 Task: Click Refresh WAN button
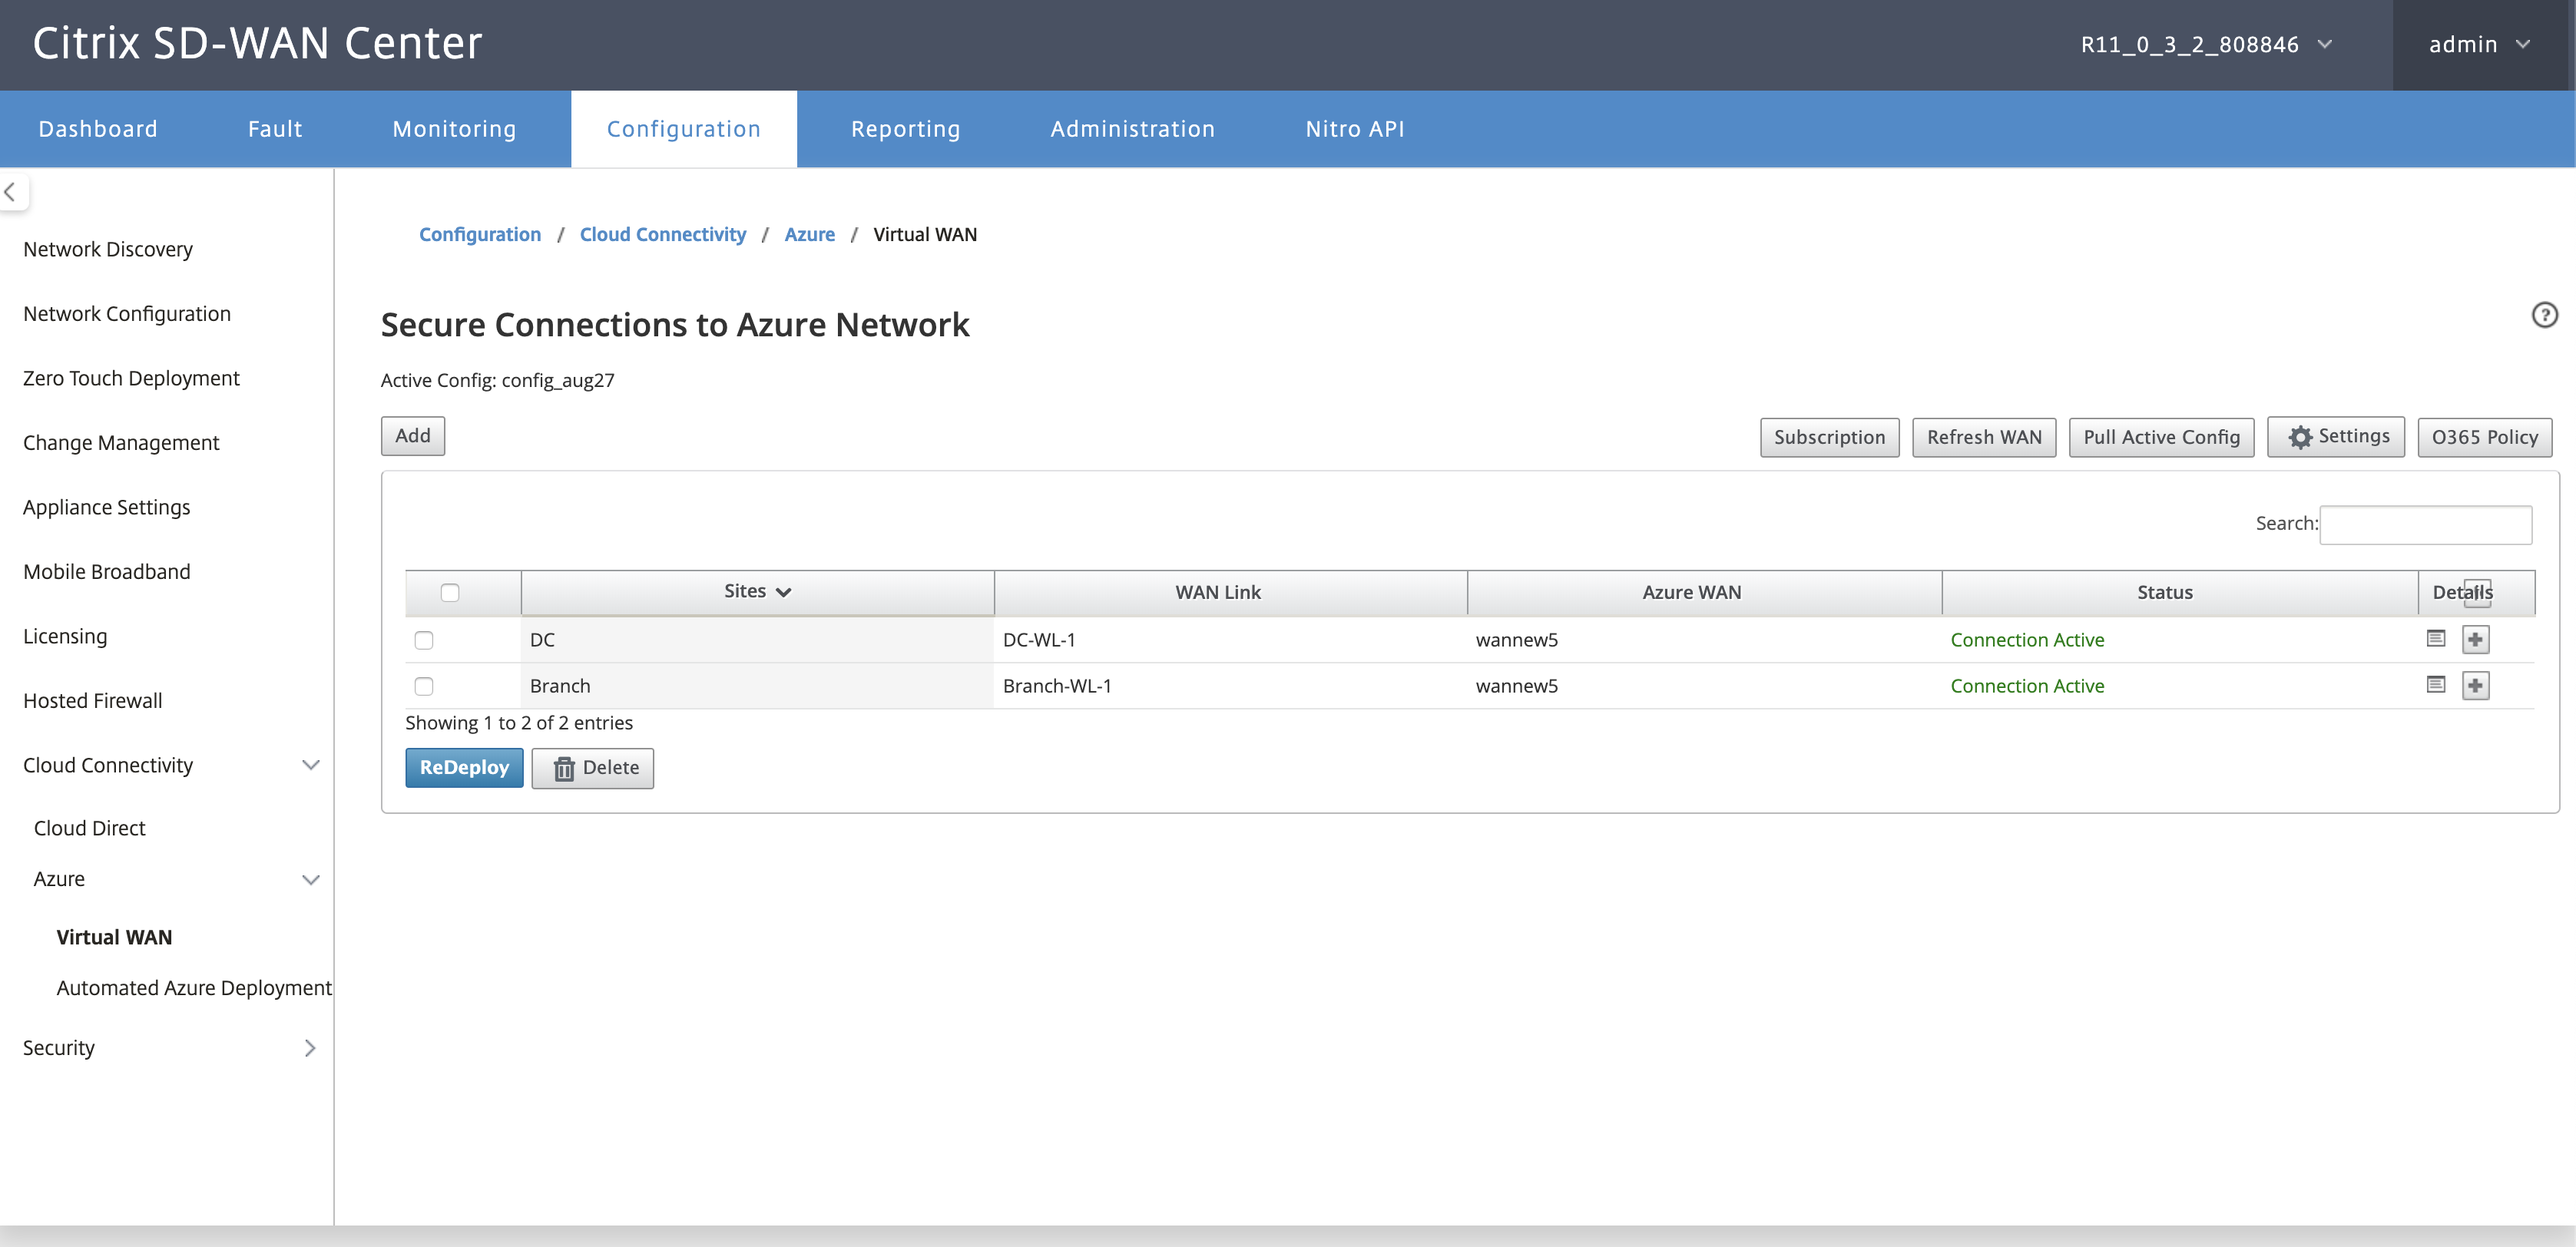coord(1984,437)
